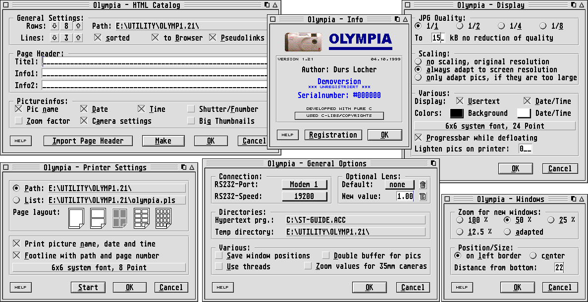Enable the Zoom factor checkbox
Viewport: 588px width, 302px height.
(18, 121)
